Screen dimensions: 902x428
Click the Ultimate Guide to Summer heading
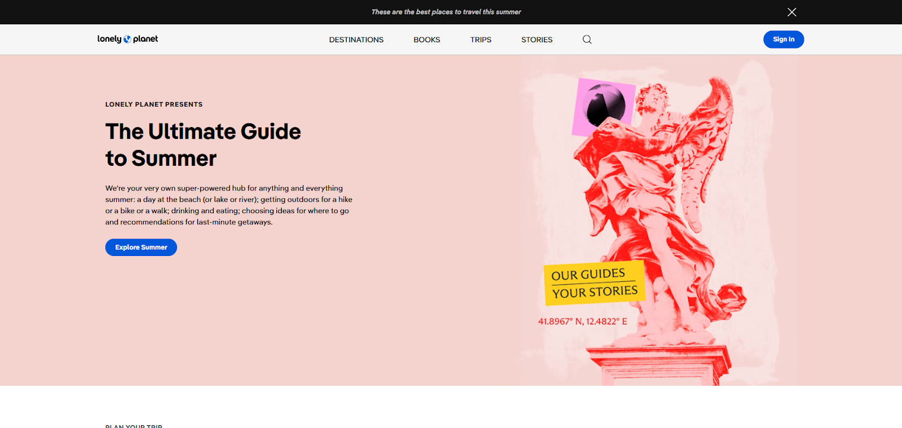click(203, 145)
